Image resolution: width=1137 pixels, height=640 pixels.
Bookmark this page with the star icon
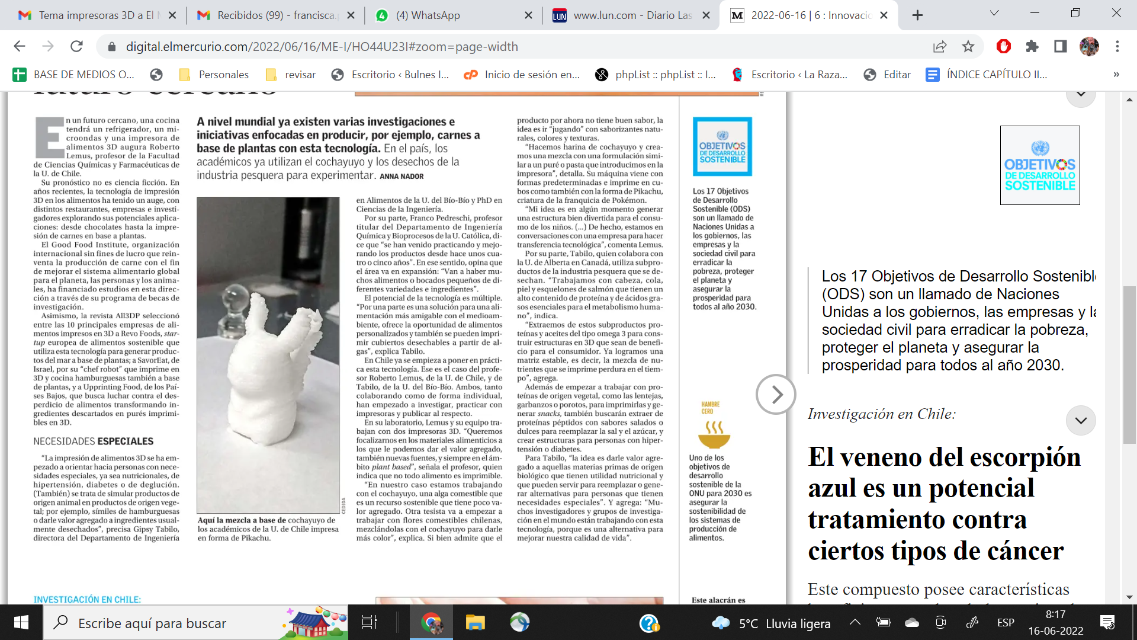pyautogui.click(x=968, y=46)
